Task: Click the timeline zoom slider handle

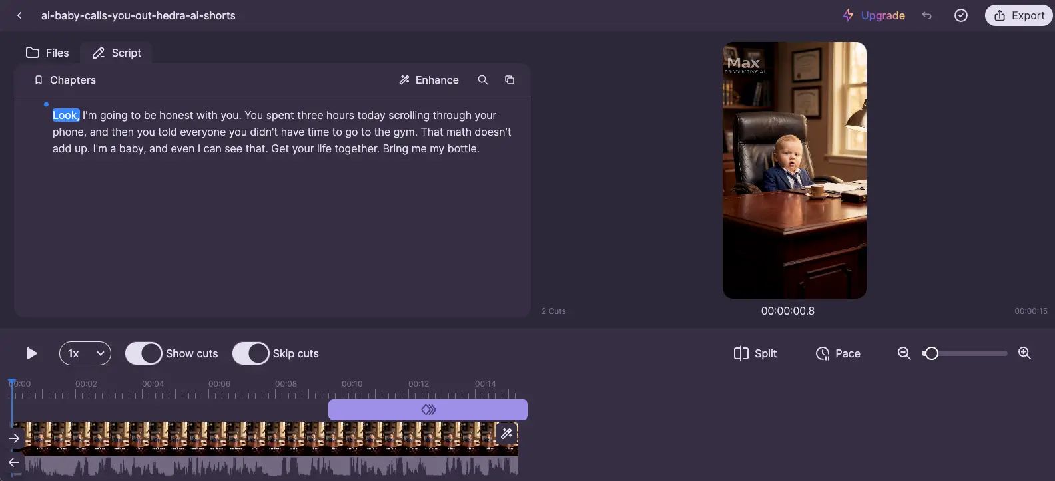Action: click(931, 353)
